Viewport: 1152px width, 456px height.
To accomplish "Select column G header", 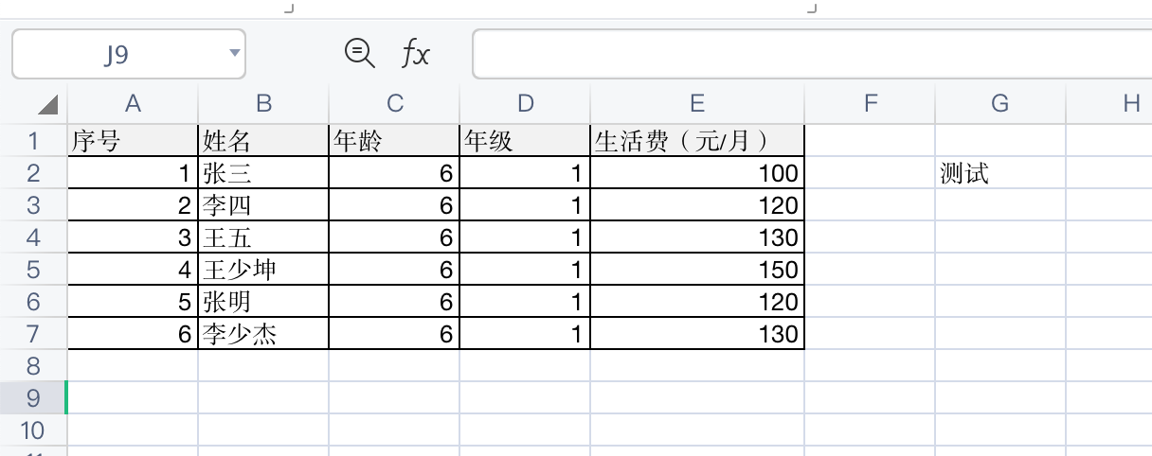I will coord(999,104).
